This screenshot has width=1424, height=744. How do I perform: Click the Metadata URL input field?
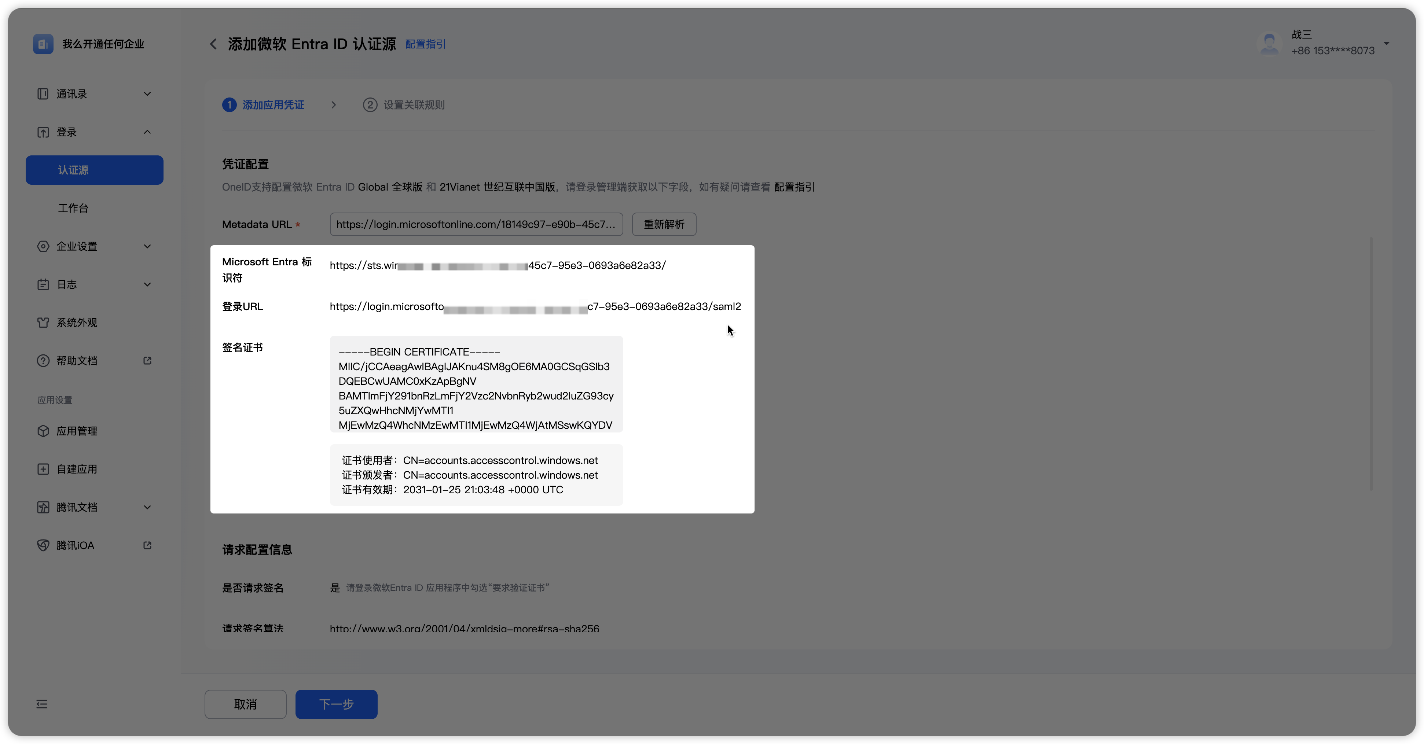tap(476, 224)
